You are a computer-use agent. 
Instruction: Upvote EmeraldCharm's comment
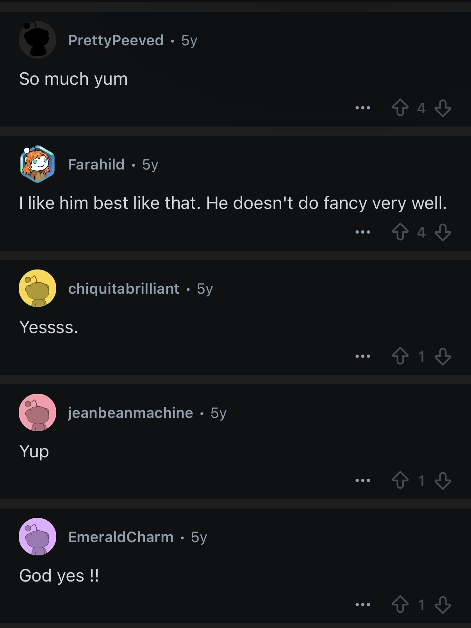coord(400,605)
